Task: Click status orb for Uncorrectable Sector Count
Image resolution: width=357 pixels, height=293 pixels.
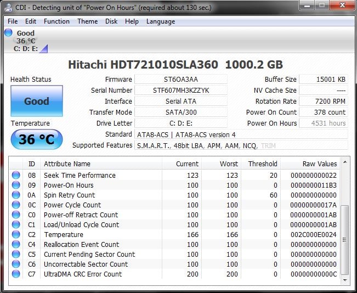Action: click(16, 264)
